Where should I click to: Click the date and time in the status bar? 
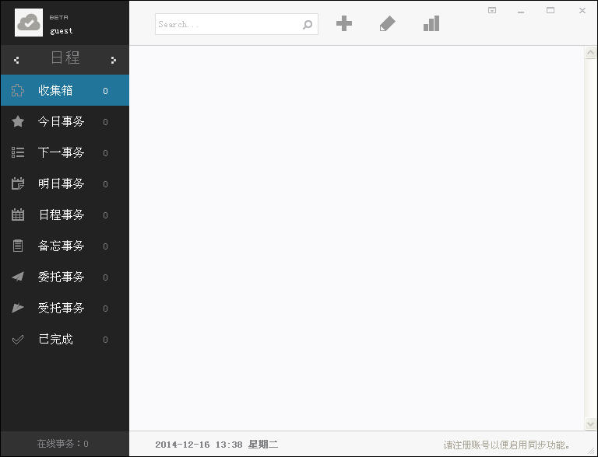(216, 445)
